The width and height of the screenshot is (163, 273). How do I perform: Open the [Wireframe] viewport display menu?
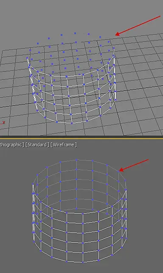[x=64, y=145]
